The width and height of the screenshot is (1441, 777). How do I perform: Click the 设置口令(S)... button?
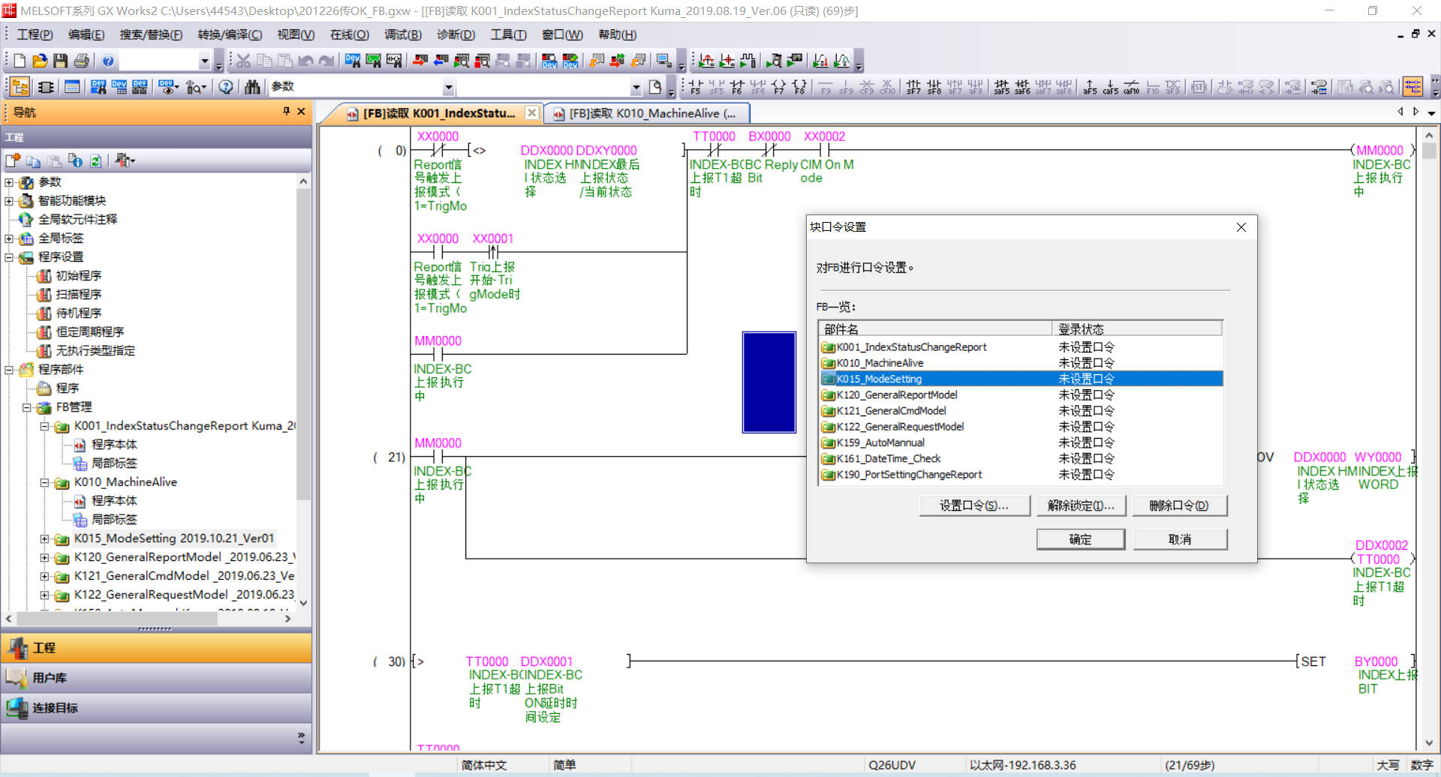pyautogui.click(x=974, y=505)
